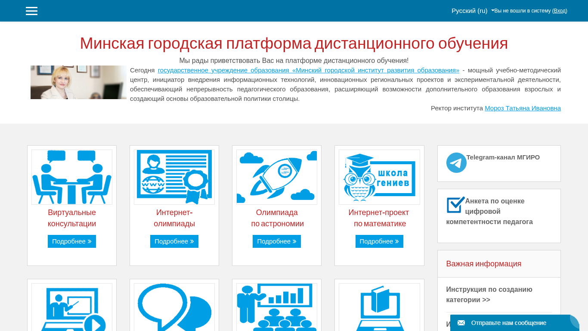The width and height of the screenshot is (588, 331).
Task: Click the "Ректор института" label
Action: click(x=457, y=108)
